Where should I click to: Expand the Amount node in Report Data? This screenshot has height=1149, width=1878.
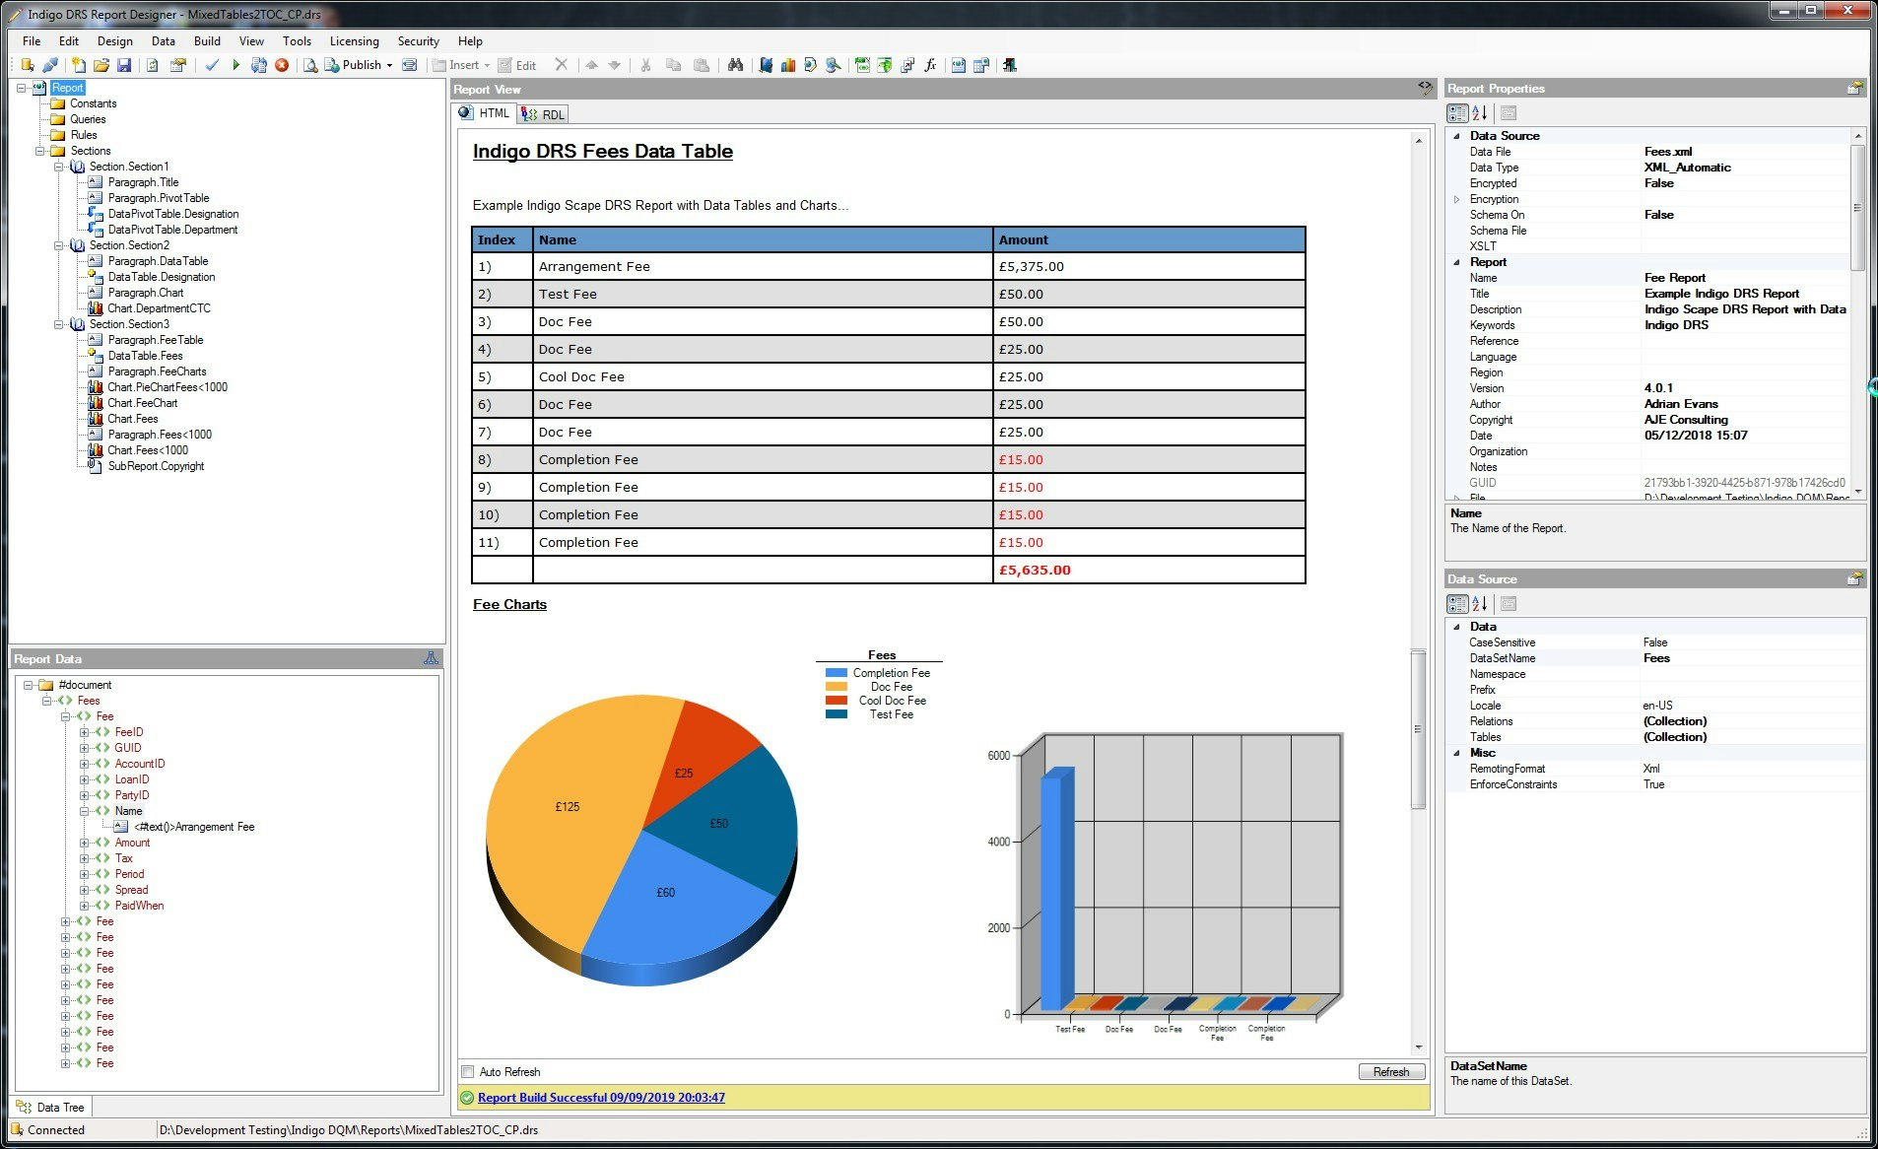click(85, 843)
